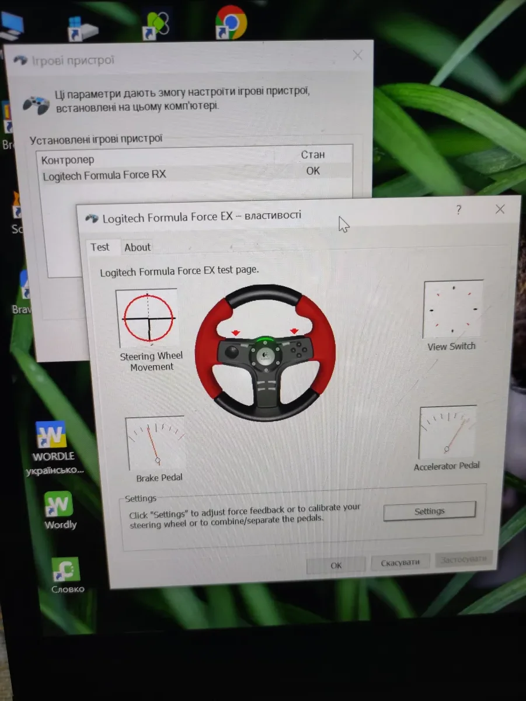
Task: Open the clover-shaped desktop shortcut icon
Action: point(155,26)
